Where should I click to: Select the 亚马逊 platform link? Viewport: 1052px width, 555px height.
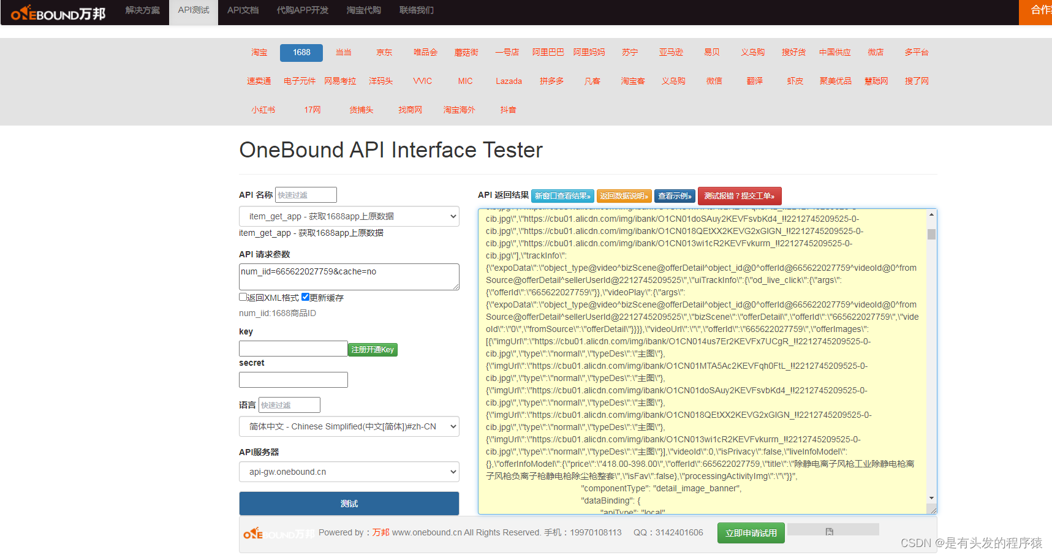[671, 53]
